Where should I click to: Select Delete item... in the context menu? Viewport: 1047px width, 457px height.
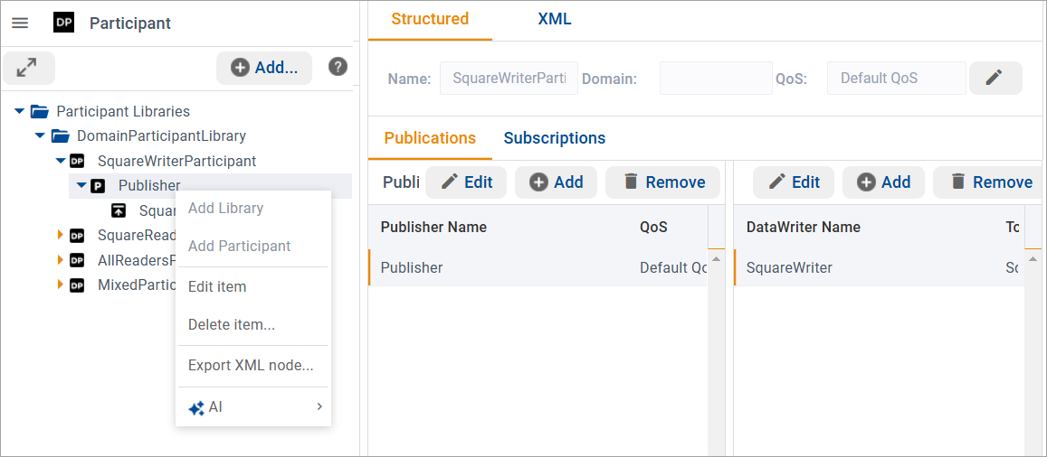click(x=232, y=325)
